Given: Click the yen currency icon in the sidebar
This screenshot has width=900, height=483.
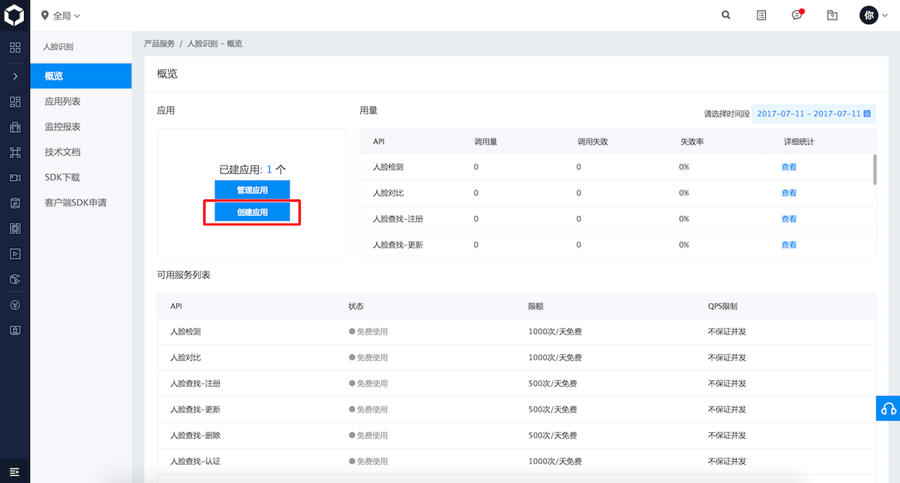Looking at the screenshot, I should [14, 304].
